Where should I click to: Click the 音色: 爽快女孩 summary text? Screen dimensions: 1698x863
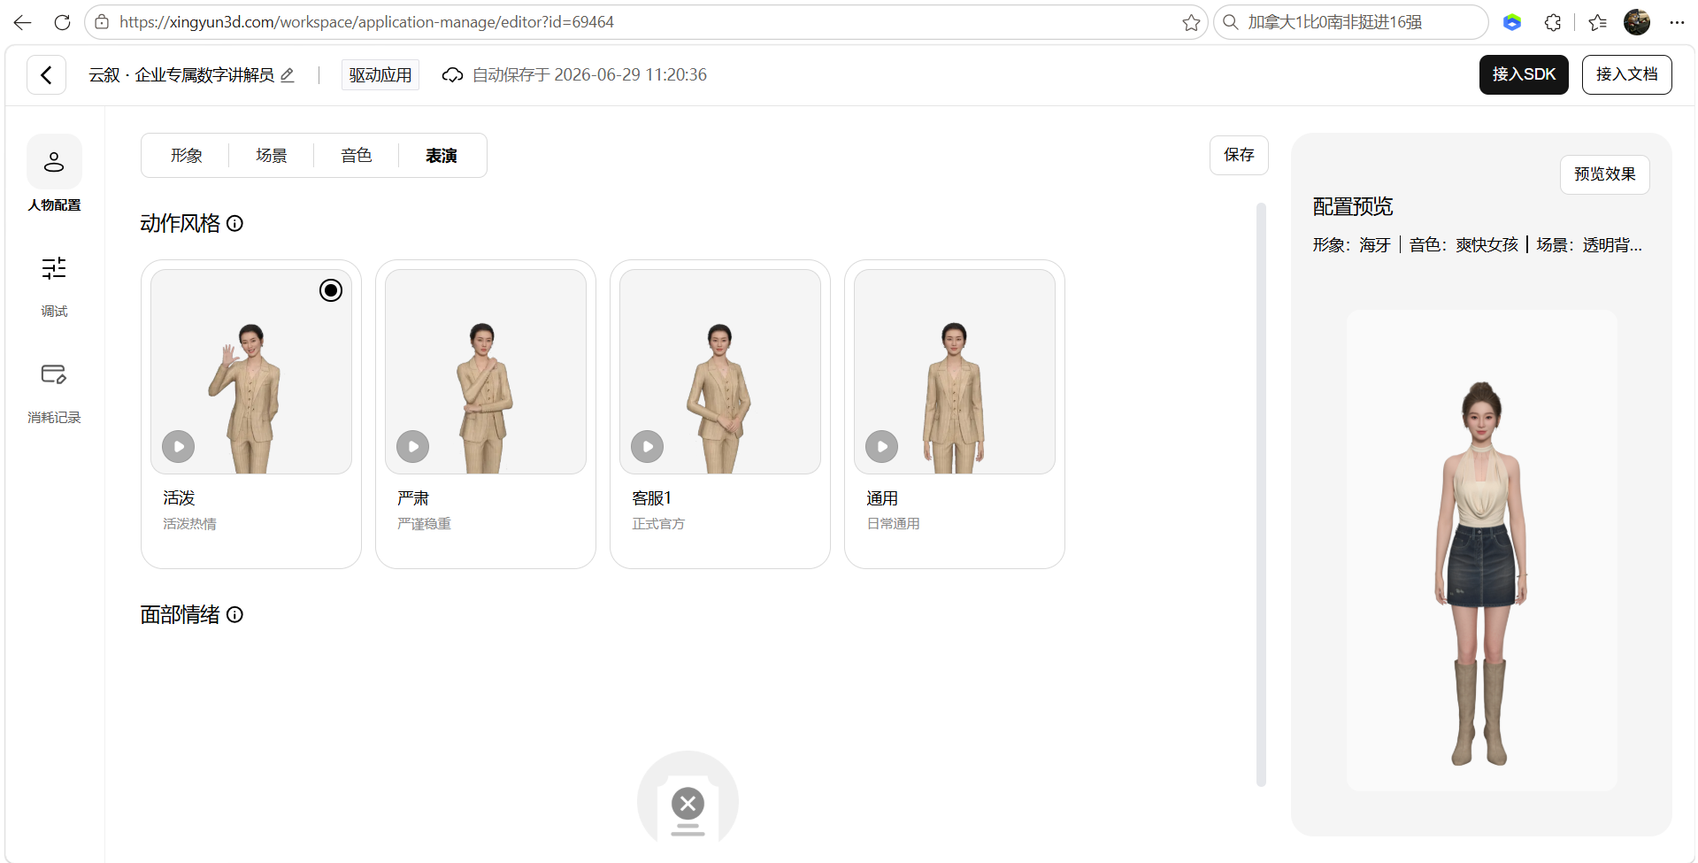[x=1464, y=245]
